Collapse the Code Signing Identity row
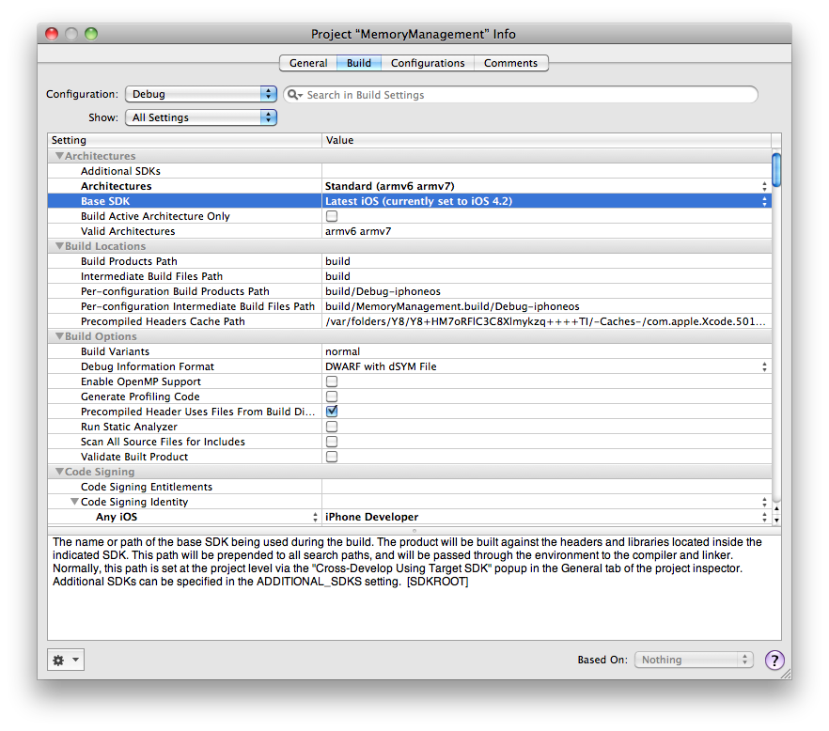This screenshot has width=829, height=731. [x=74, y=502]
